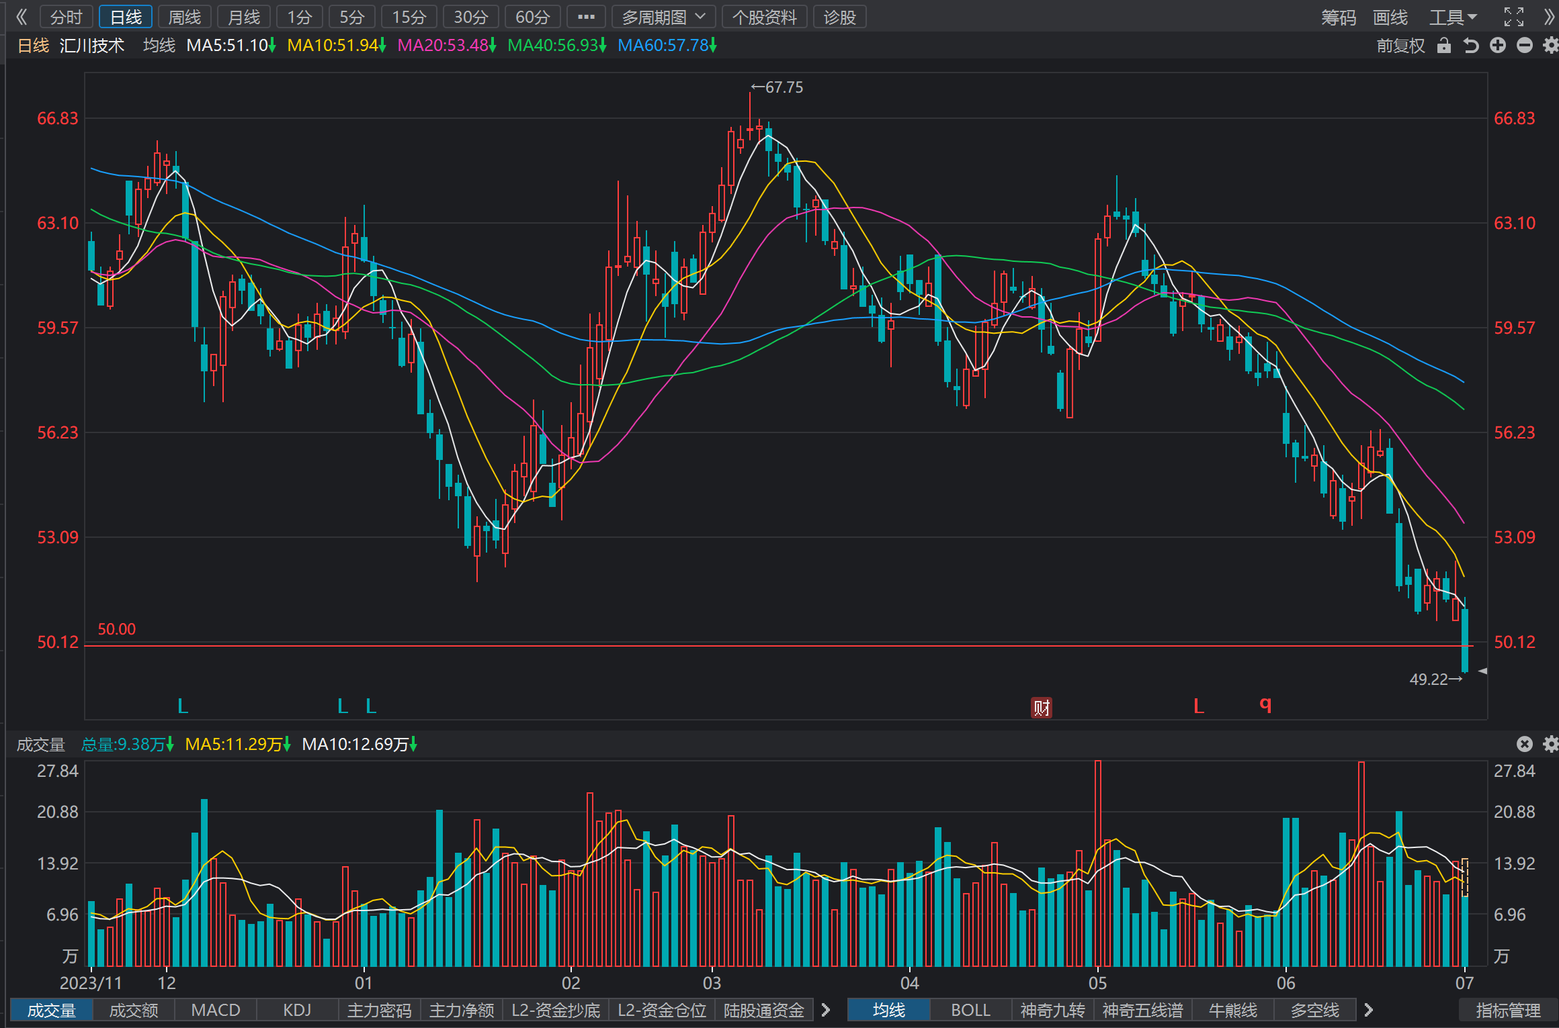Select the 60分 period button

533,17
